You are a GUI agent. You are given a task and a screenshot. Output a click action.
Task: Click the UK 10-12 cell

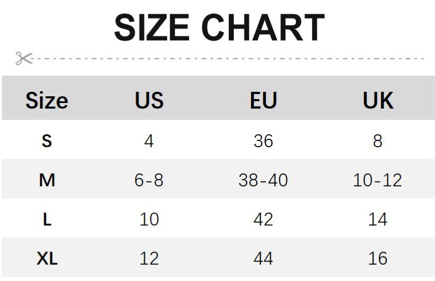point(377,180)
